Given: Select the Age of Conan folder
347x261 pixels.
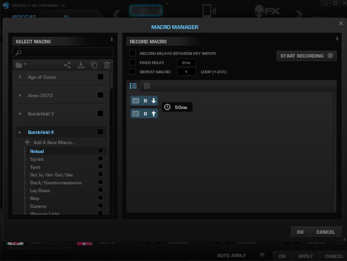Looking at the screenshot, I should tap(42, 77).
